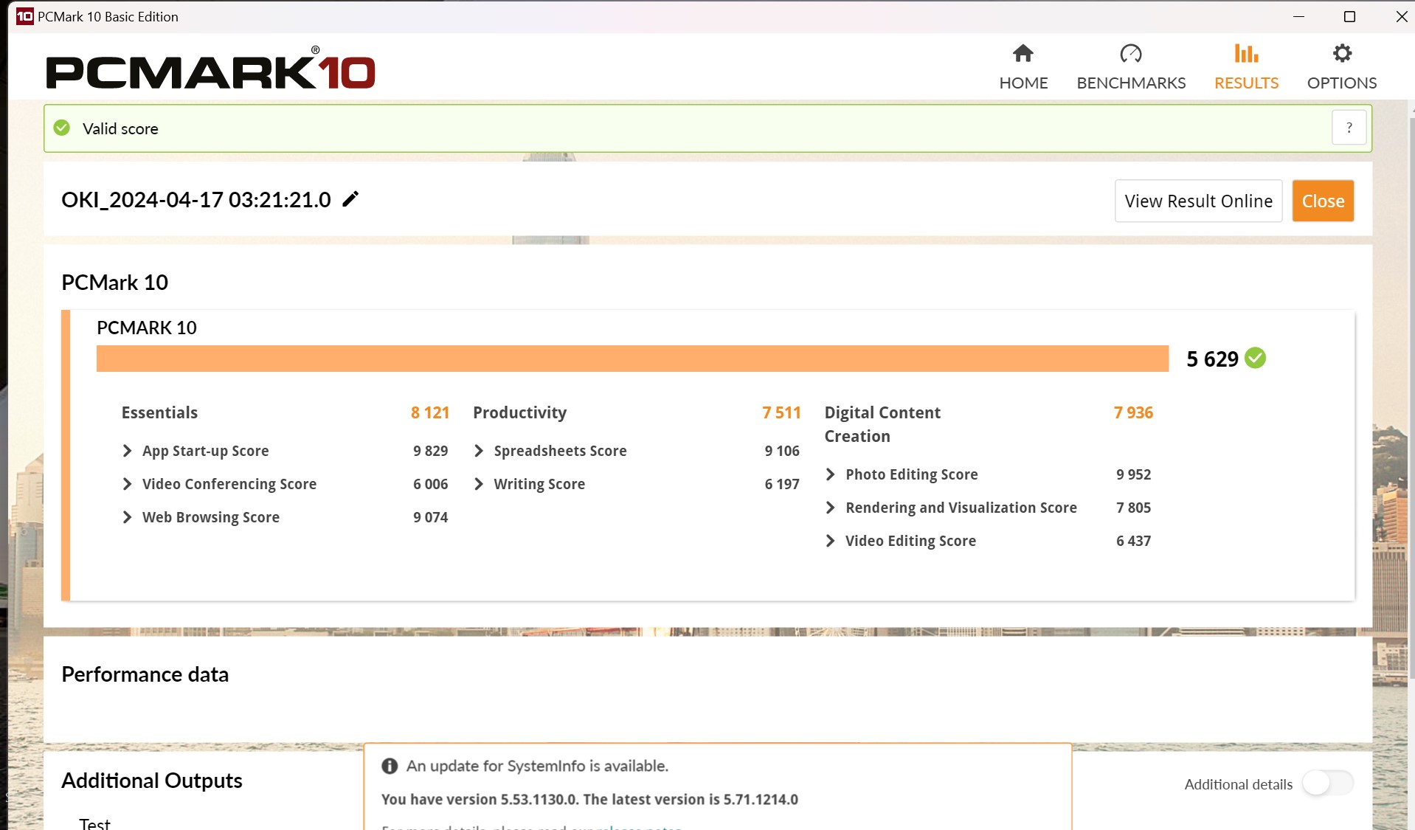Expand Photo Editing Score row
This screenshot has width=1415, height=830.
831,474
